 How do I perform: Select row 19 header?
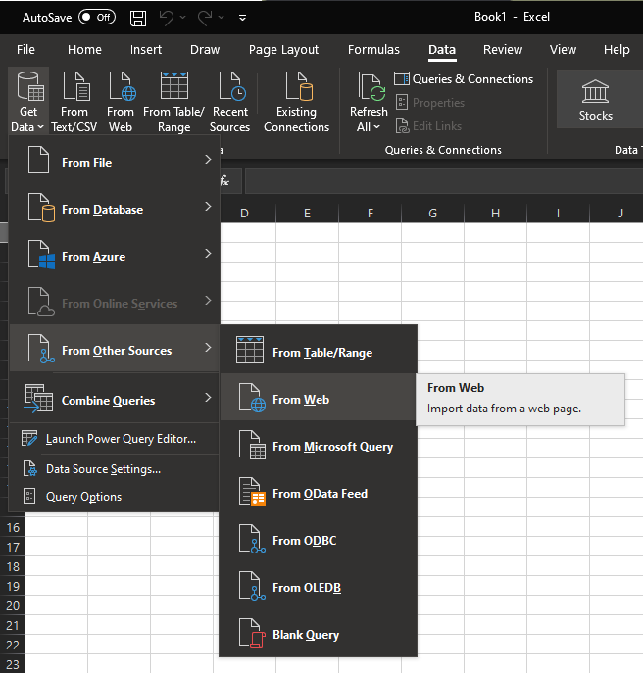13,586
